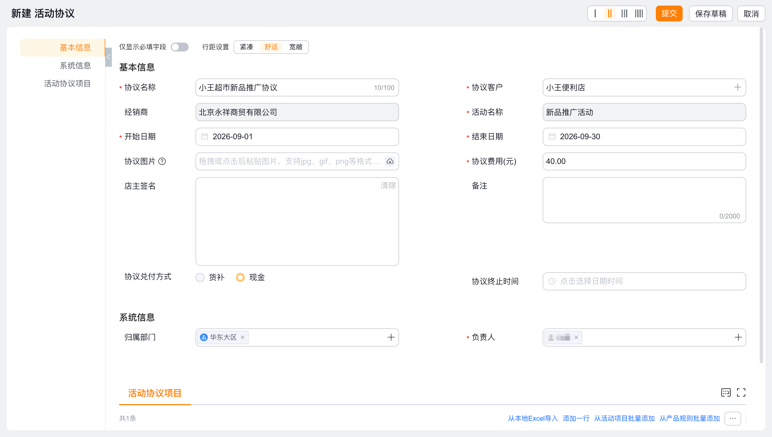The height and width of the screenshot is (437, 772).
Task: Set row spacing to 宽敞
Action: (296, 47)
